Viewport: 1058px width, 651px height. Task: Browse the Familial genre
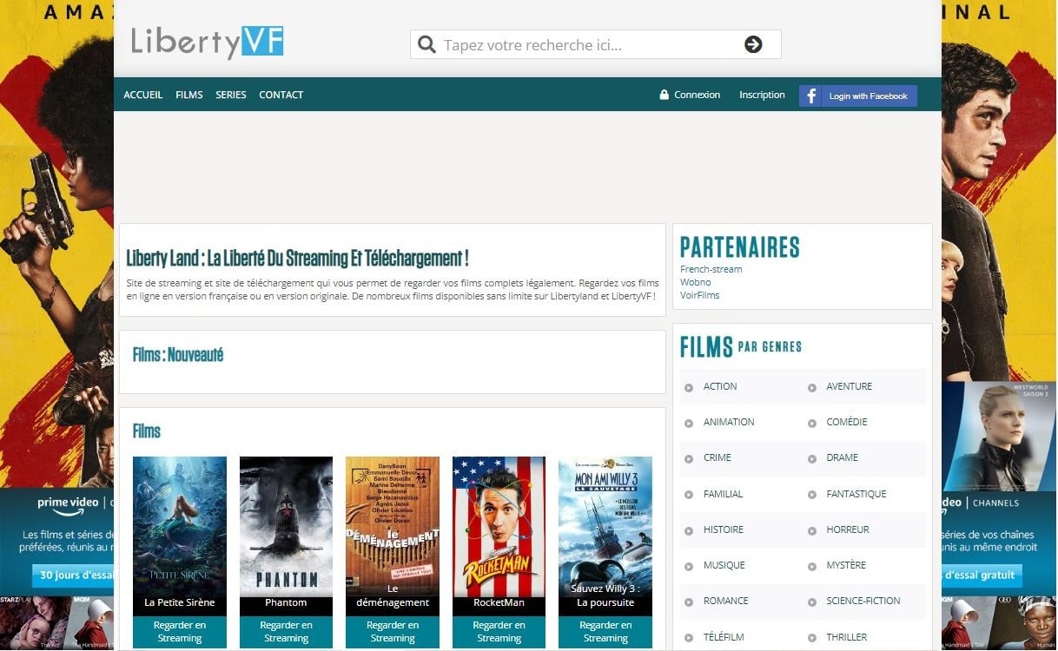(x=724, y=494)
